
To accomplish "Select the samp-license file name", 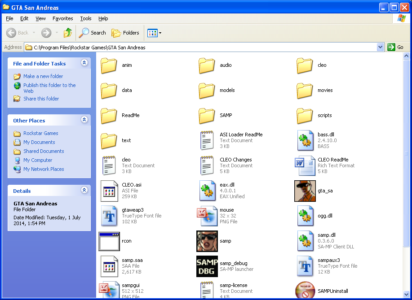I will [233, 285].
